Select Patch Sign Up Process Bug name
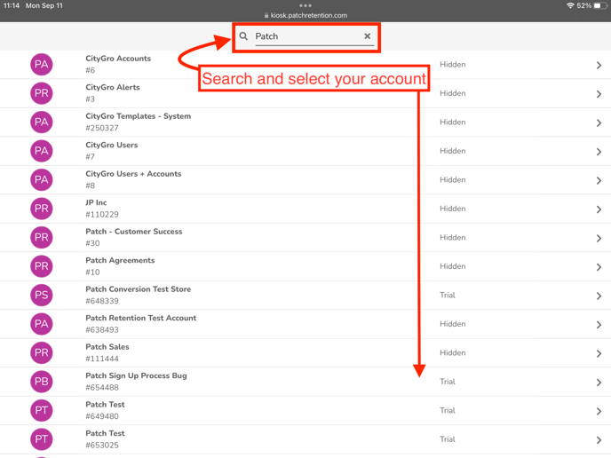The height and width of the screenshot is (458, 611). pos(136,375)
